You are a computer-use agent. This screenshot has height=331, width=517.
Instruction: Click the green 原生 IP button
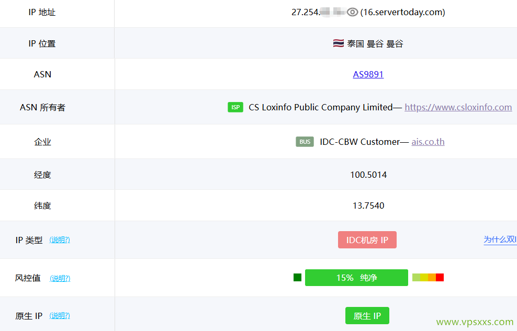point(367,315)
